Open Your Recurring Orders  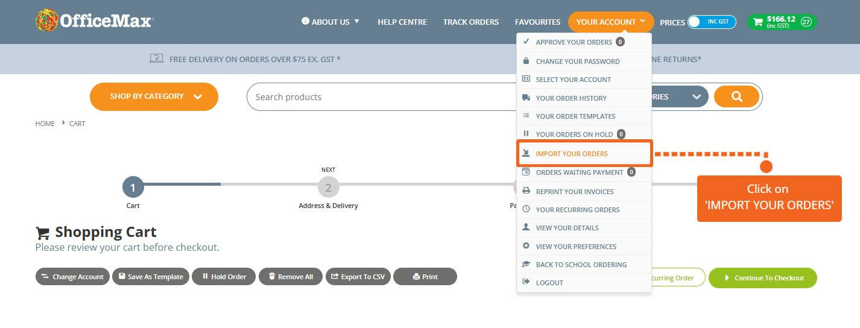tap(584, 209)
